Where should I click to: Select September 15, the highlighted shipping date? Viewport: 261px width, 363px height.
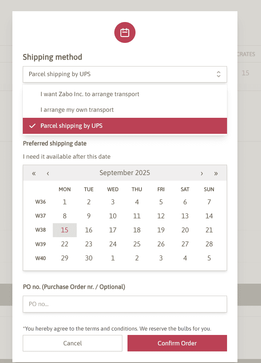[64, 230]
